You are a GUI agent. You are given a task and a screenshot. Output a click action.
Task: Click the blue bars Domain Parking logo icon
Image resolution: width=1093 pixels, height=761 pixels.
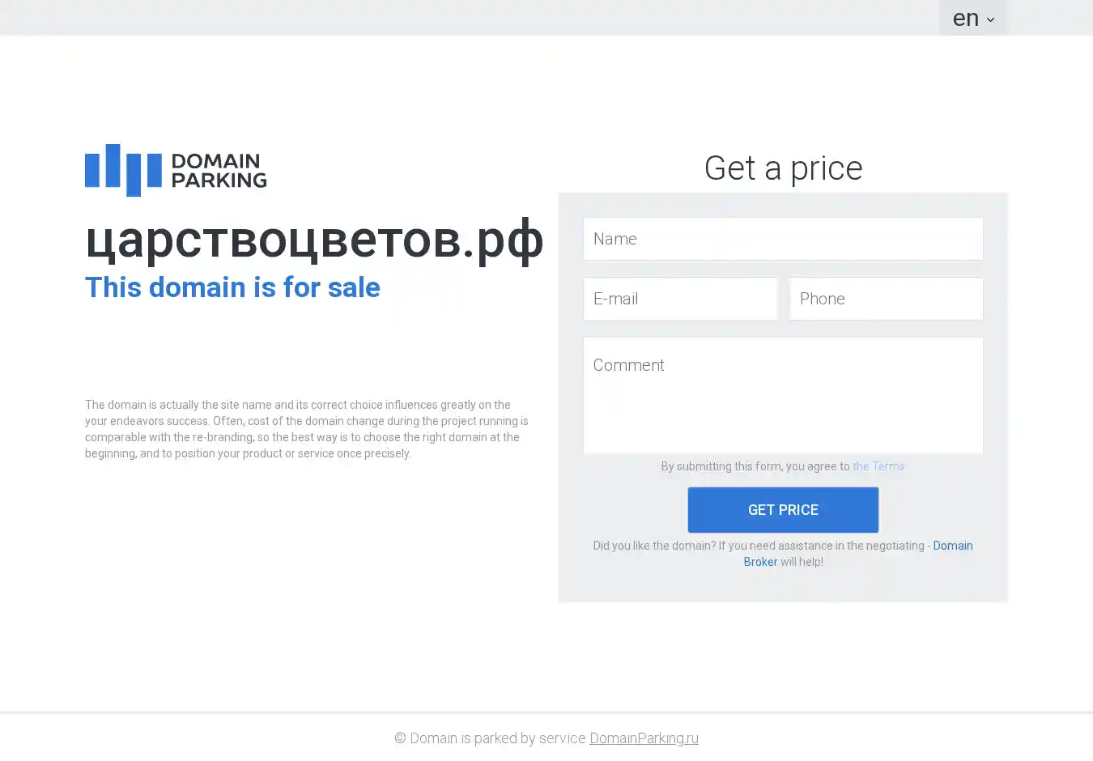pos(123,170)
